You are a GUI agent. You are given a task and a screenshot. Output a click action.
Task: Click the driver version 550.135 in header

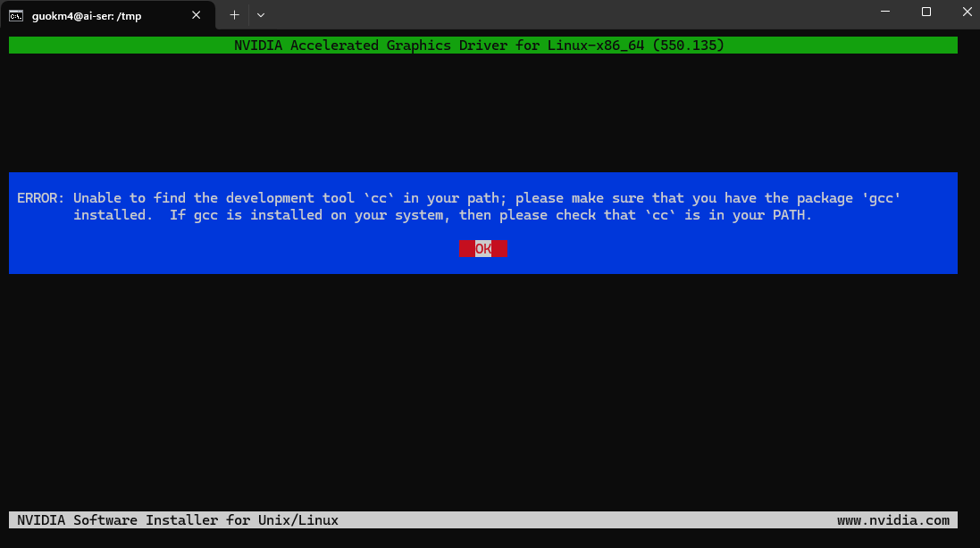pyautogui.click(x=688, y=46)
